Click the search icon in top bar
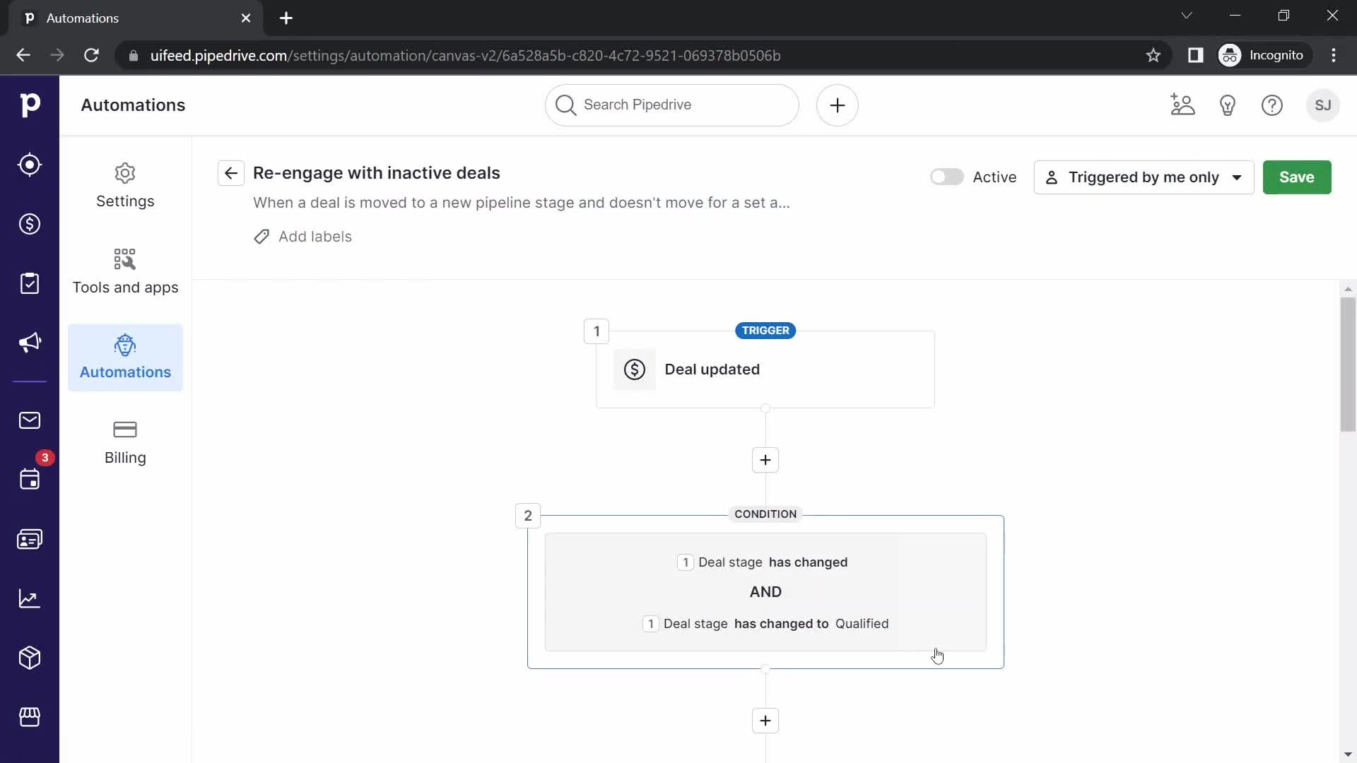 pyautogui.click(x=565, y=105)
